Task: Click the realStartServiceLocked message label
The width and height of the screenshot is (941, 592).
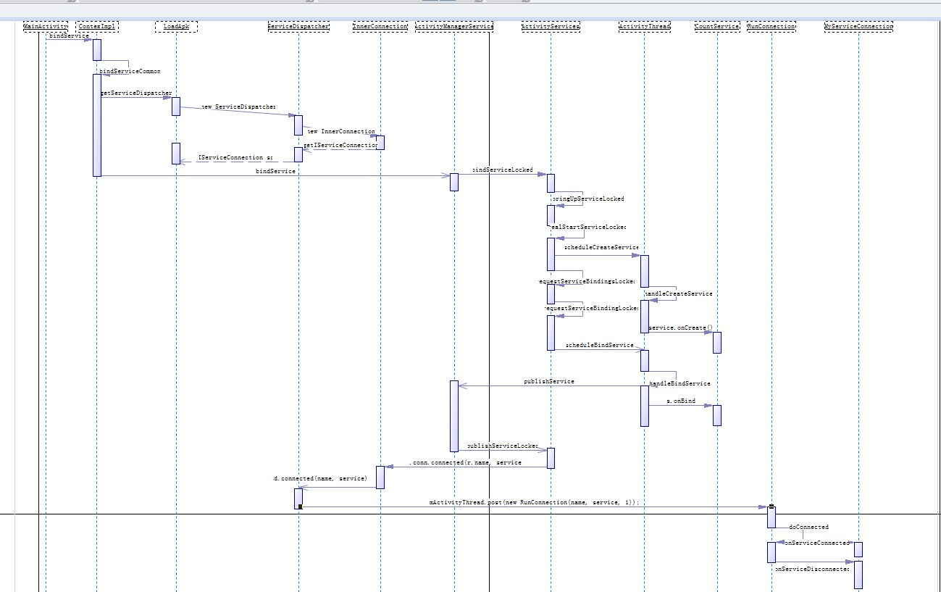Action: (587, 227)
